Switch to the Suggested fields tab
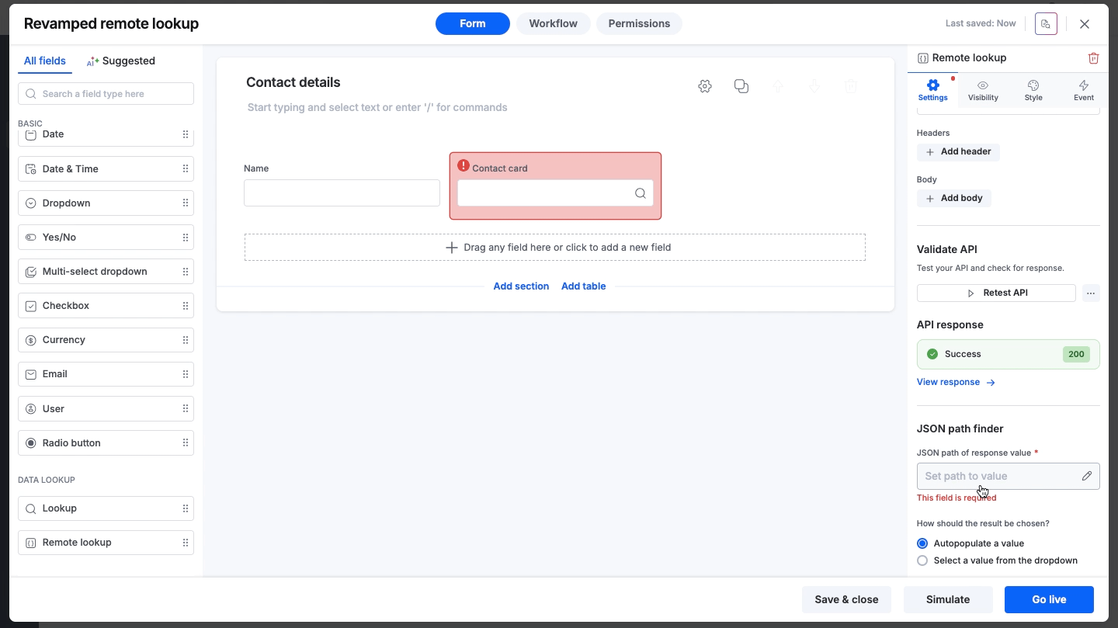The image size is (1118, 628). [x=121, y=61]
